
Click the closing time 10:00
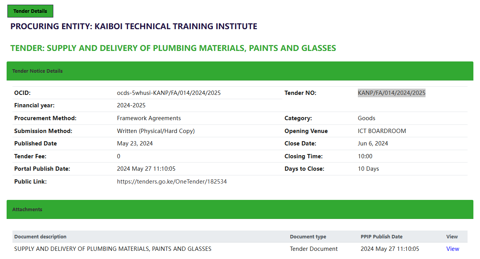365,156
